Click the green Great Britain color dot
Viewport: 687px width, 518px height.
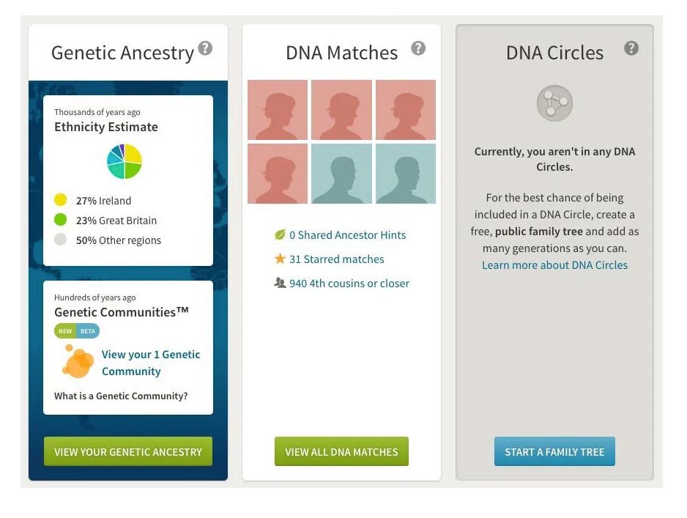click(61, 220)
